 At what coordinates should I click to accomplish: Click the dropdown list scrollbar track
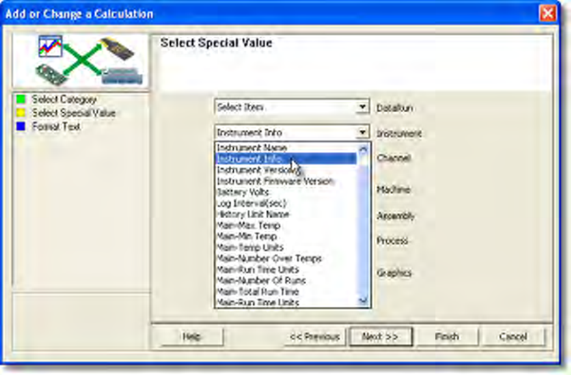point(364,229)
